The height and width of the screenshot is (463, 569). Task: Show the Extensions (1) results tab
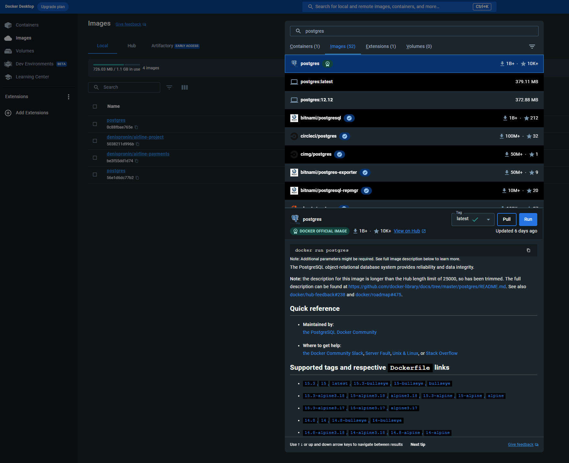pyautogui.click(x=381, y=47)
